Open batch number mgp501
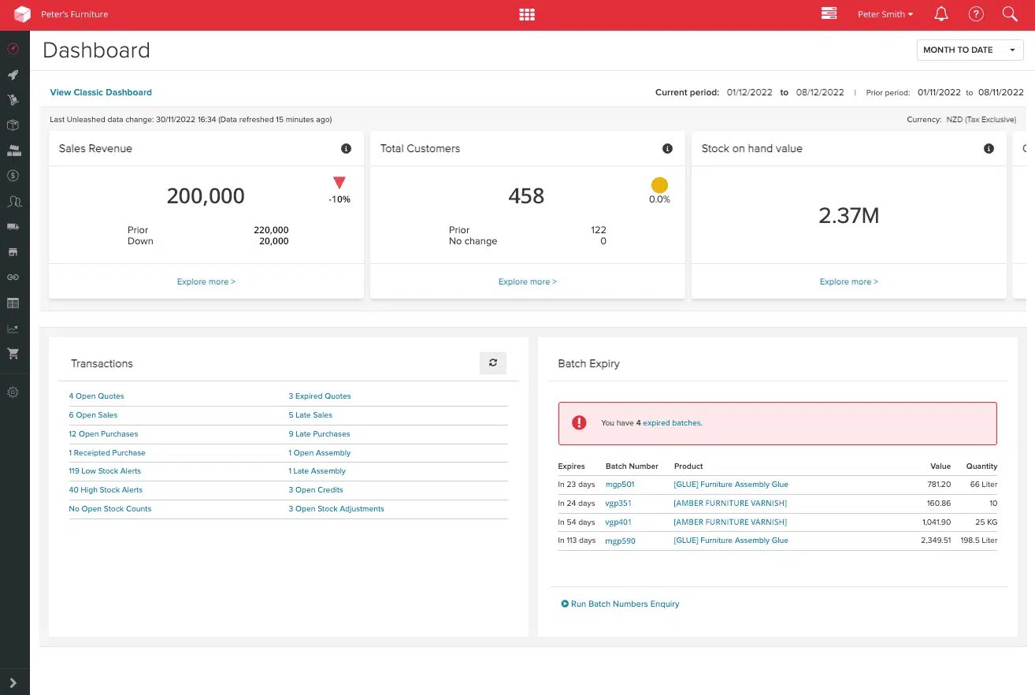1035x695 pixels. point(620,484)
